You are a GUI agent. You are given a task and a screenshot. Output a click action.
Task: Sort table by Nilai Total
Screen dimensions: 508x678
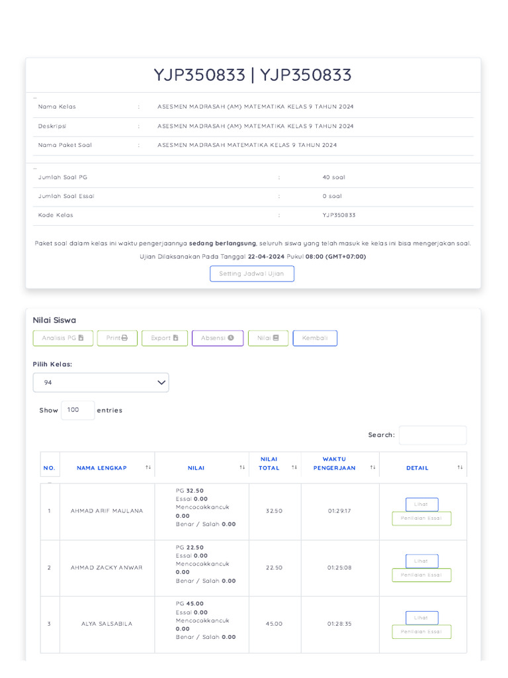tap(294, 467)
